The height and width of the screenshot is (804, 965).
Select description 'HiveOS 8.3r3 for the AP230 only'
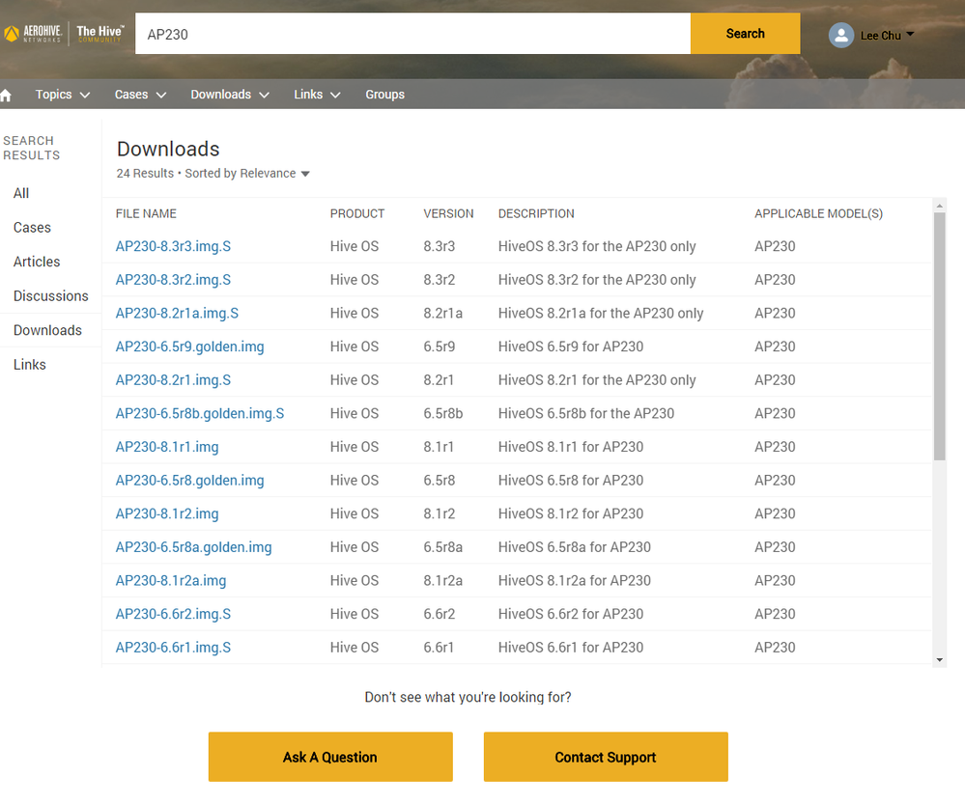597,247
